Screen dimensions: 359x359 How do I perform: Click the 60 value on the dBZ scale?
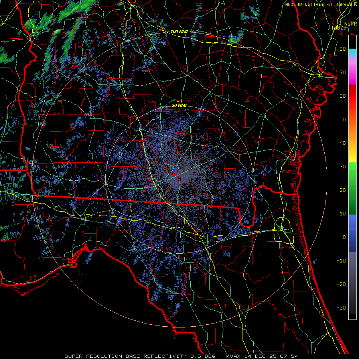343,96
